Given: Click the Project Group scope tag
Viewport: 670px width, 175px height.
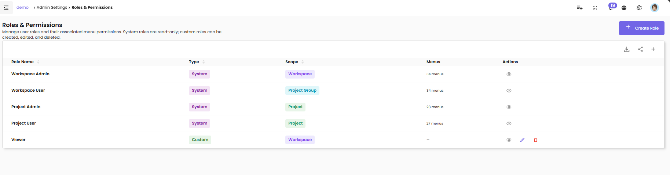Looking at the screenshot, I should point(302,91).
